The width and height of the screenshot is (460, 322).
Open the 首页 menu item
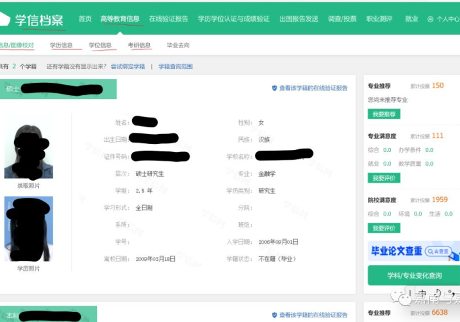[x=85, y=19]
